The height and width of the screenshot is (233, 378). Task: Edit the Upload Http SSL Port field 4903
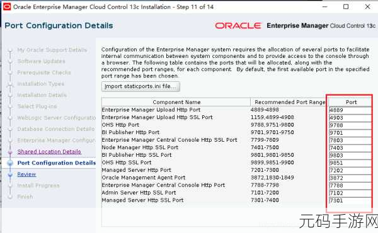pyautogui.click(x=350, y=118)
